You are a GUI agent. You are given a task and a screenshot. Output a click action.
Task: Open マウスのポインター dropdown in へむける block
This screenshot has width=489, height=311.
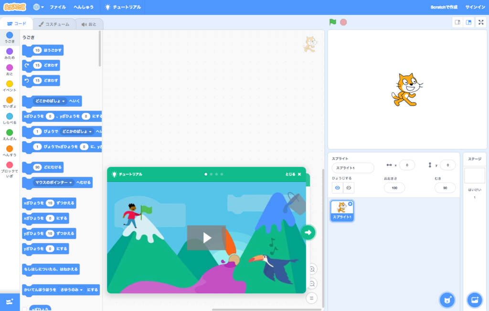[53, 182]
